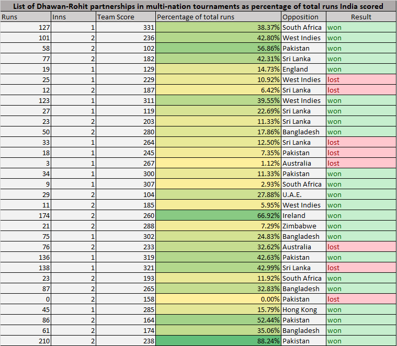Image resolution: width=397 pixels, height=346 pixels.
Task: Select the percentage cell 5.95%
Action: click(218, 205)
